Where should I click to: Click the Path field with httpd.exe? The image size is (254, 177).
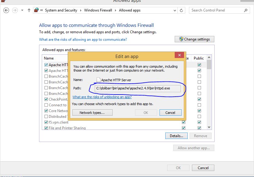tap(137, 88)
